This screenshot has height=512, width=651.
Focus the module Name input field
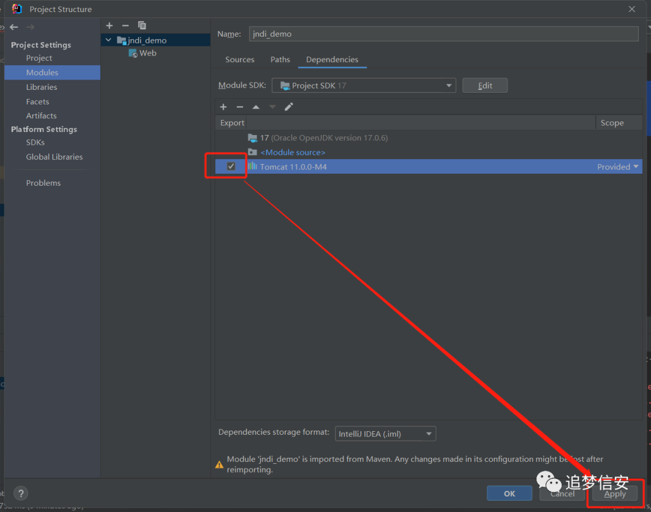pos(444,34)
